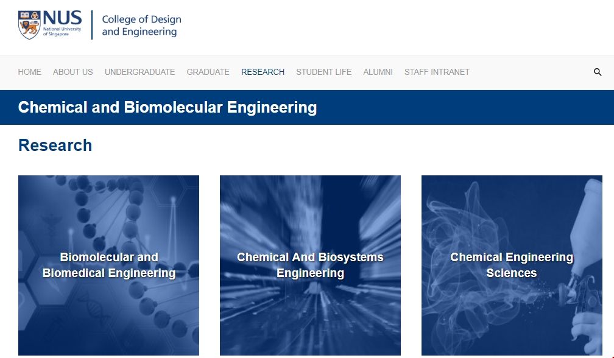This screenshot has width=614, height=358.
Task: Navigate to Student Life
Action: (323, 72)
